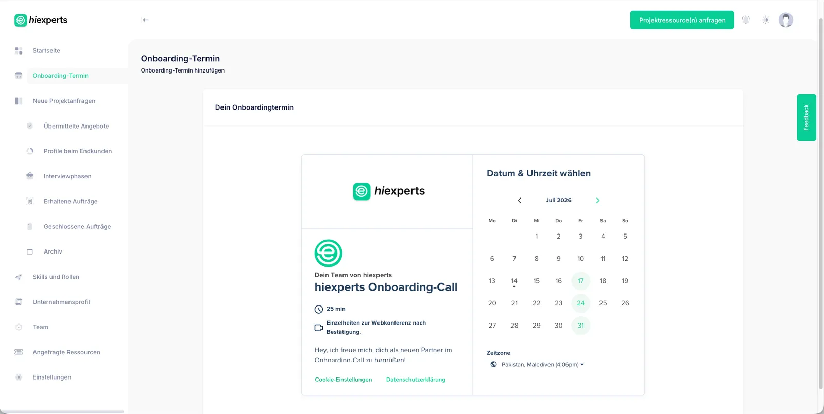Collapse the sidebar with arrow icon
824x414 pixels.
(145, 20)
